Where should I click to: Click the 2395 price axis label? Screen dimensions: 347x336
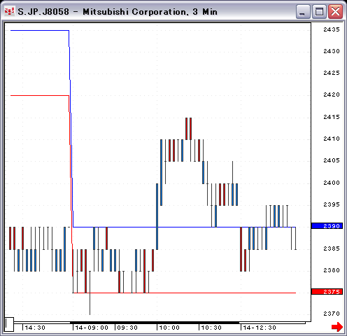pos(332,204)
